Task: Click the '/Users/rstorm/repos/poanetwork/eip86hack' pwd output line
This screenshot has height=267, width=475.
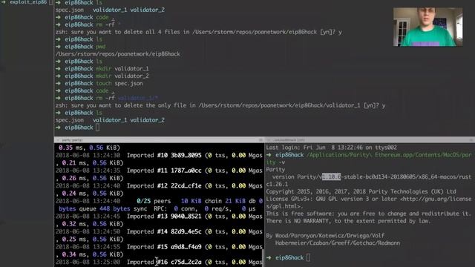Action: point(118,54)
